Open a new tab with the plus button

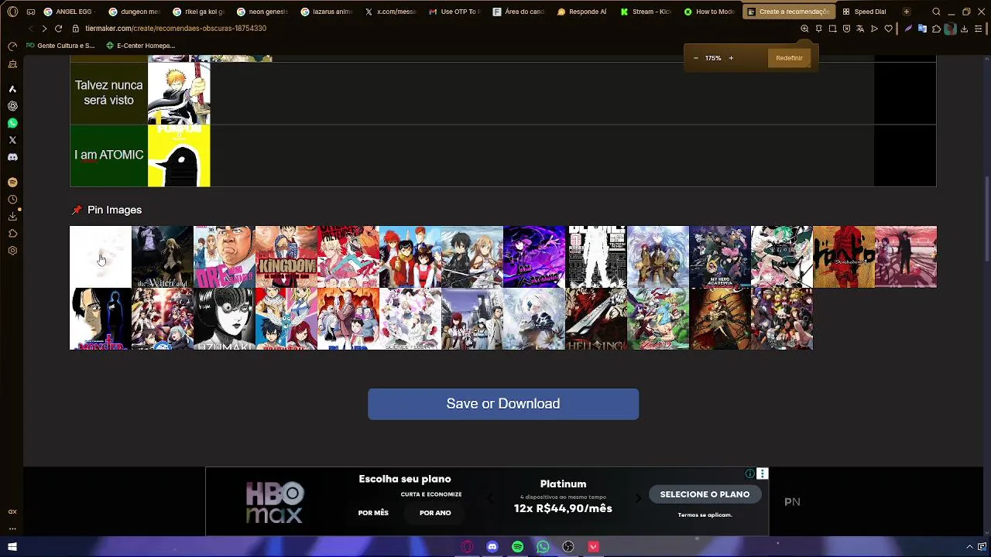click(906, 12)
